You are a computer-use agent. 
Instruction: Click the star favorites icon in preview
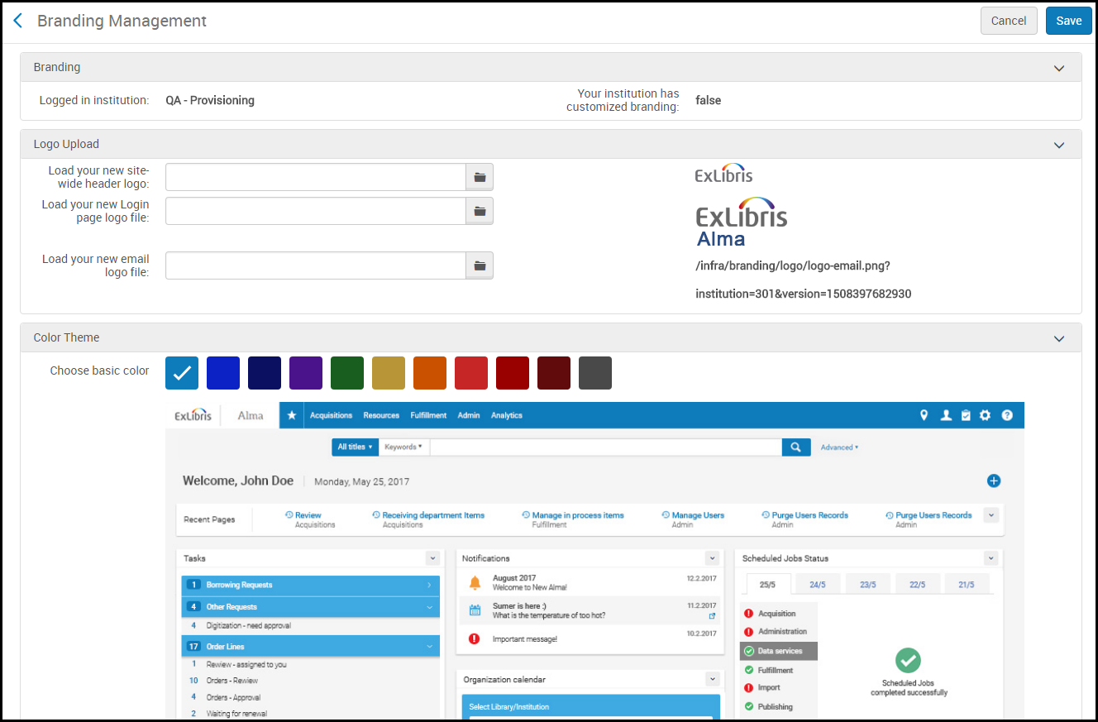point(291,415)
